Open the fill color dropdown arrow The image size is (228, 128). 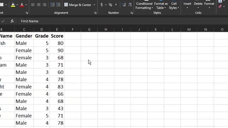[17, 5]
